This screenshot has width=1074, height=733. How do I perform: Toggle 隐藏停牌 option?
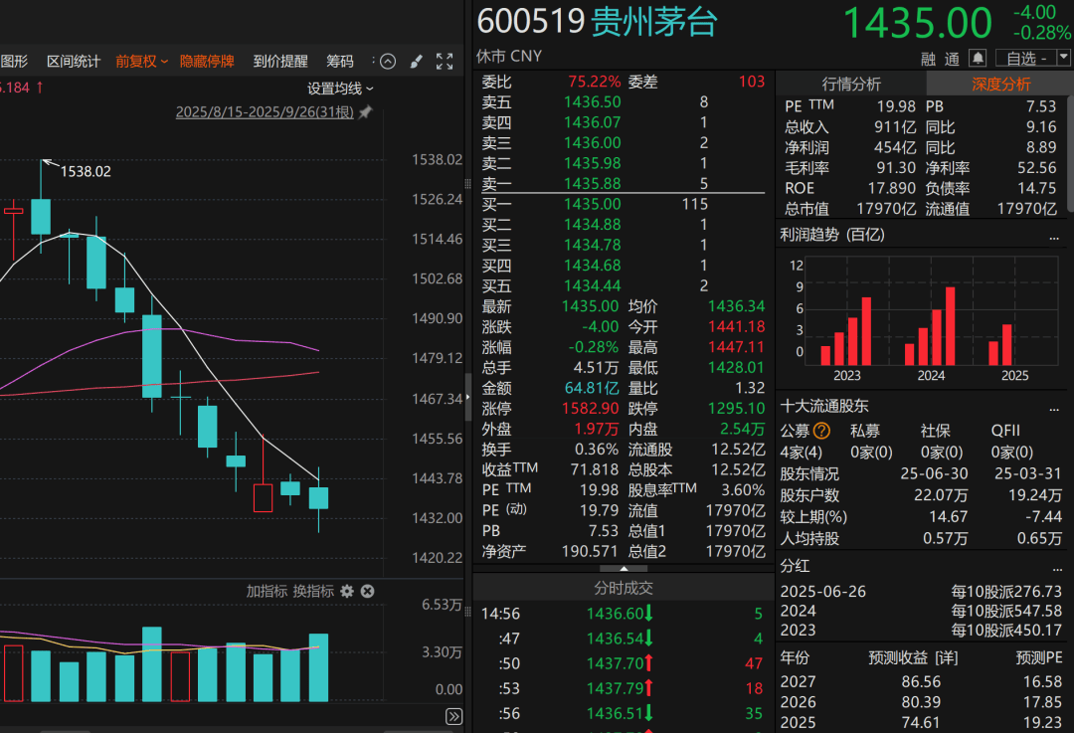point(207,61)
